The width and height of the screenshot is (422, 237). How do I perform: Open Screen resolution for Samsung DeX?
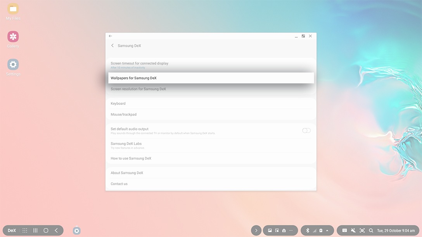tap(211, 89)
